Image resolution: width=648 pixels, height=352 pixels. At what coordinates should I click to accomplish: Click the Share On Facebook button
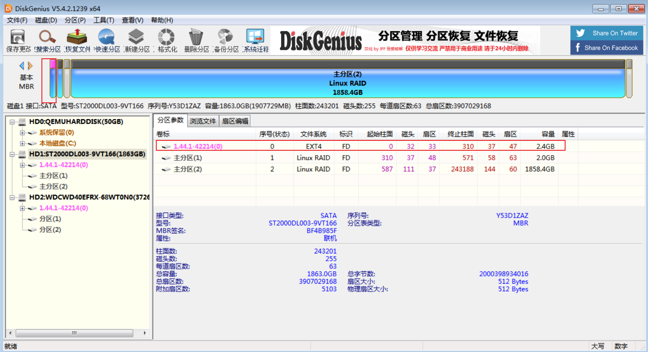click(607, 48)
